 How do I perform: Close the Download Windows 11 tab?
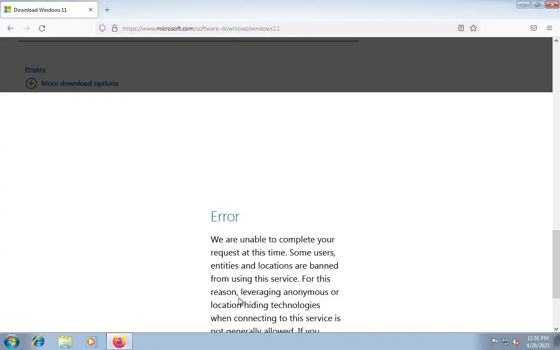(91, 10)
